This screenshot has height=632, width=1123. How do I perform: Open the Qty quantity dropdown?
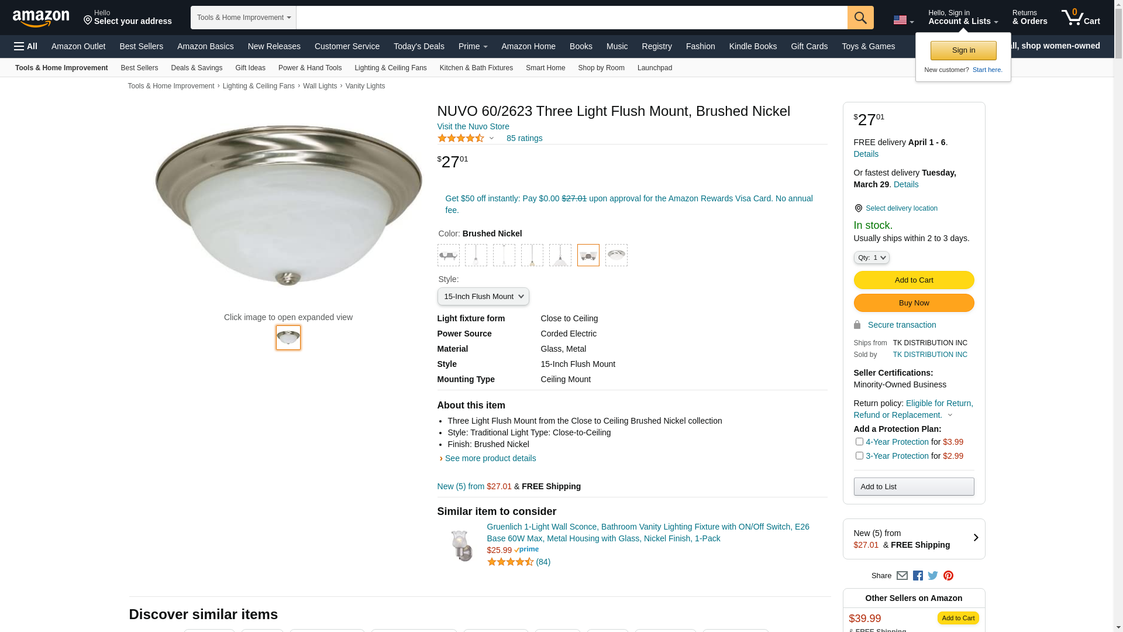click(x=871, y=258)
